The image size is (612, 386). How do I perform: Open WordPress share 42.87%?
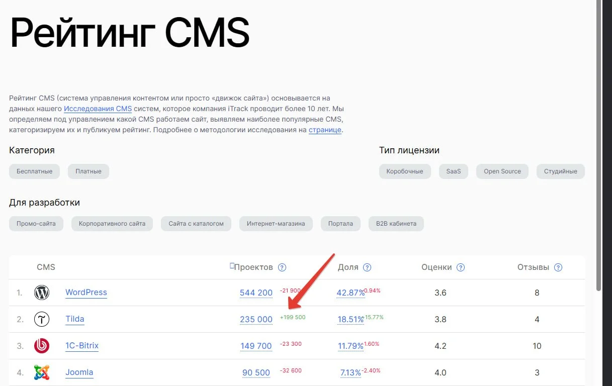click(x=351, y=293)
